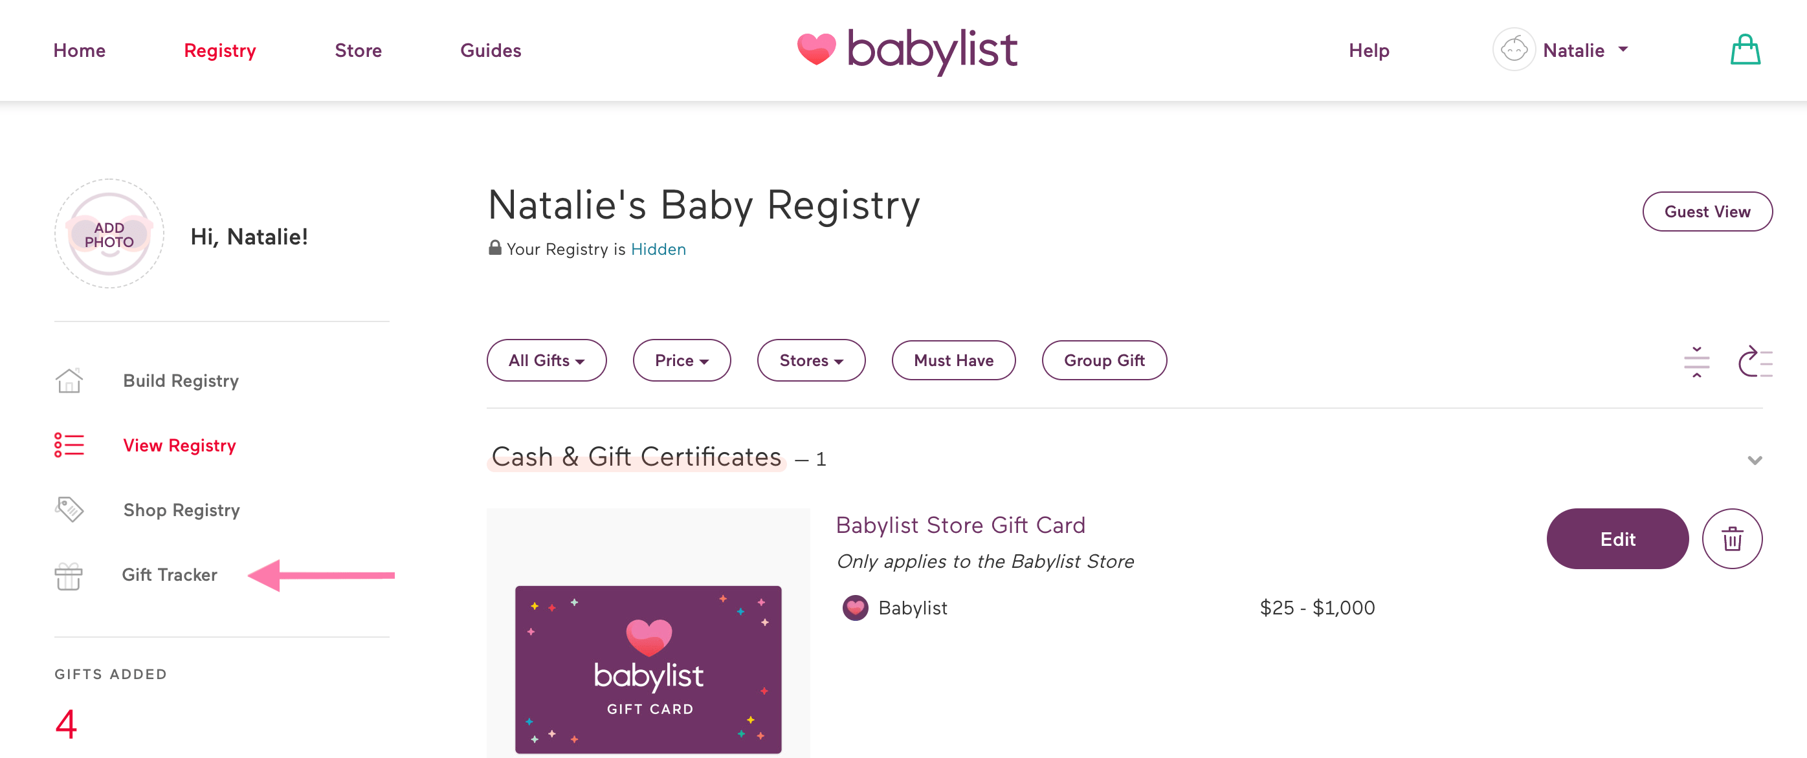Delete the Babylist Store Gift Card via trash icon
This screenshot has height=758, width=1807.
[1732, 539]
